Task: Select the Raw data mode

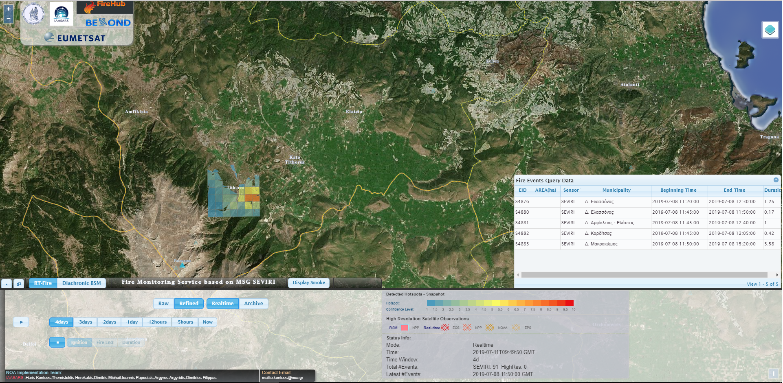Action: [163, 304]
